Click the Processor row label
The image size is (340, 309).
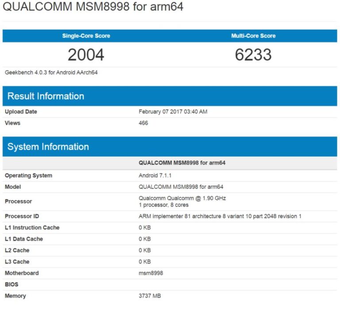[x=19, y=201]
